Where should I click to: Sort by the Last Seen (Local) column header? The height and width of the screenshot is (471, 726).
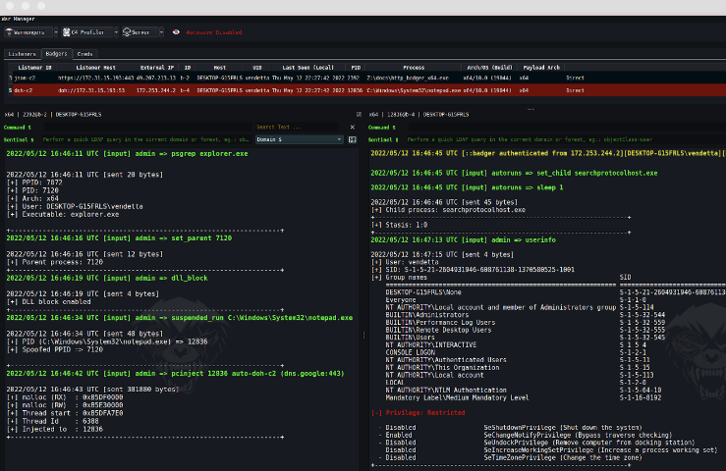pos(308,68)
